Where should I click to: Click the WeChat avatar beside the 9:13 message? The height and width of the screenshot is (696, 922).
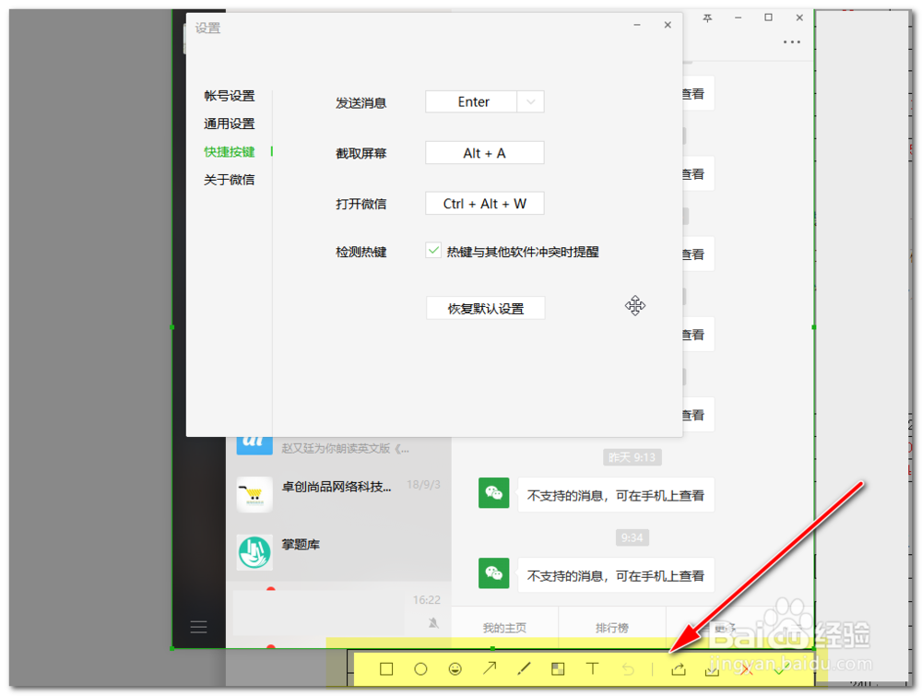pyautogui.click(x=494, y=492)
